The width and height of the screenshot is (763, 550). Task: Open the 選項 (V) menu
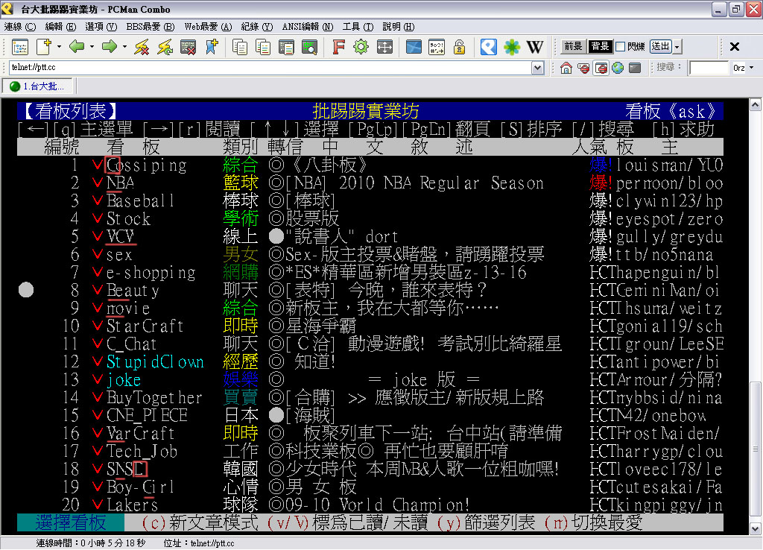pos(101,27)
